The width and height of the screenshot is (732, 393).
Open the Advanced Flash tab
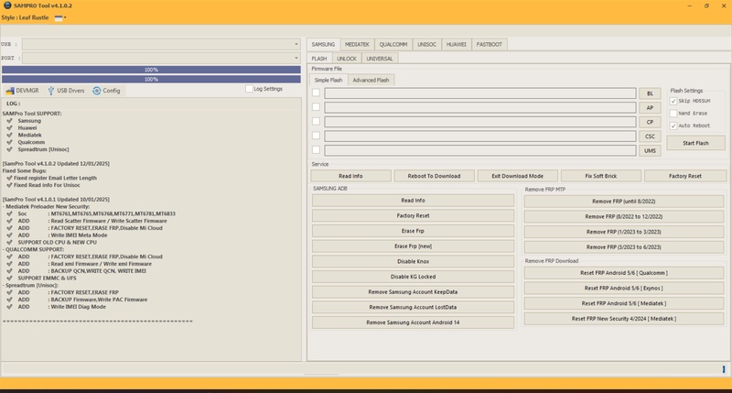371,80
